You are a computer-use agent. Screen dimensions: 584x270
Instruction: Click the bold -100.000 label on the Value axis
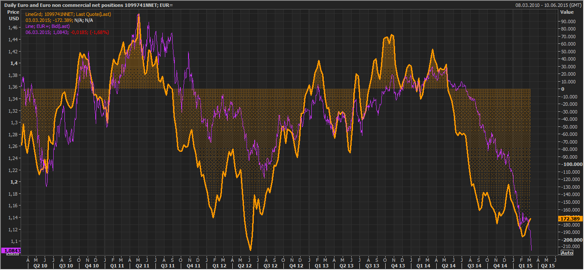click(571, 164)
